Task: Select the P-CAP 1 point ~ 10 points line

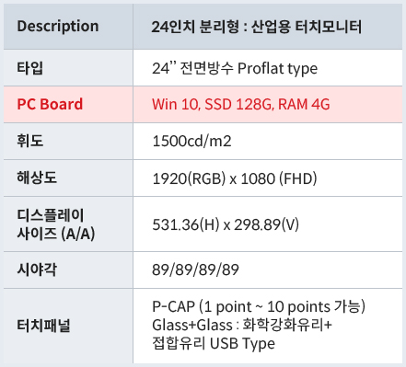Action: pos(259,306)
